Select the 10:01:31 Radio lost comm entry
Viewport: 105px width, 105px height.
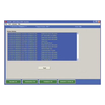(42, 56)
